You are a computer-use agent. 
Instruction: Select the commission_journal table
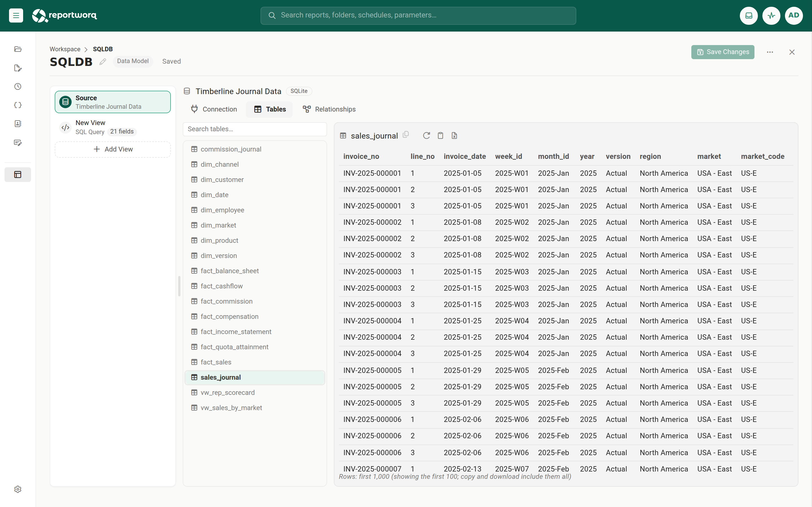pyautogui.click(x=255, y=149)
